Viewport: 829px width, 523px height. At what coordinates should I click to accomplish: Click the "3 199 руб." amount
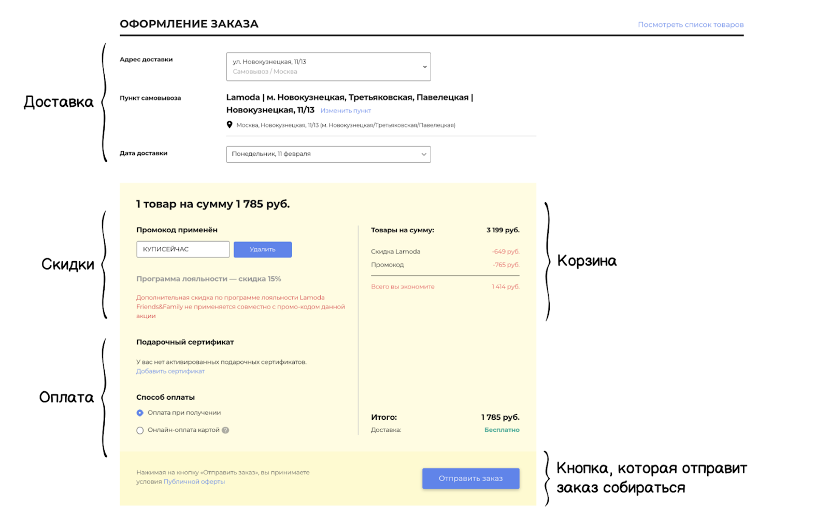pos(503,230)
